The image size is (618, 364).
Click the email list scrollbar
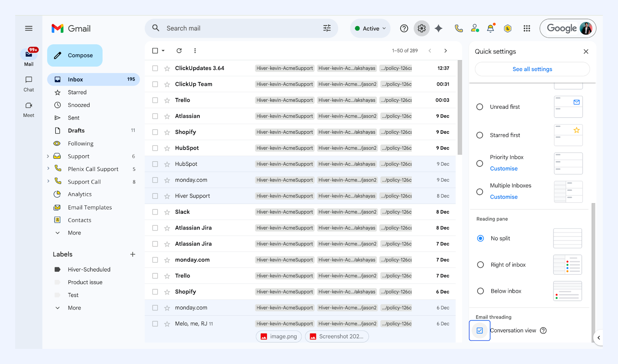tap(460, 108)
